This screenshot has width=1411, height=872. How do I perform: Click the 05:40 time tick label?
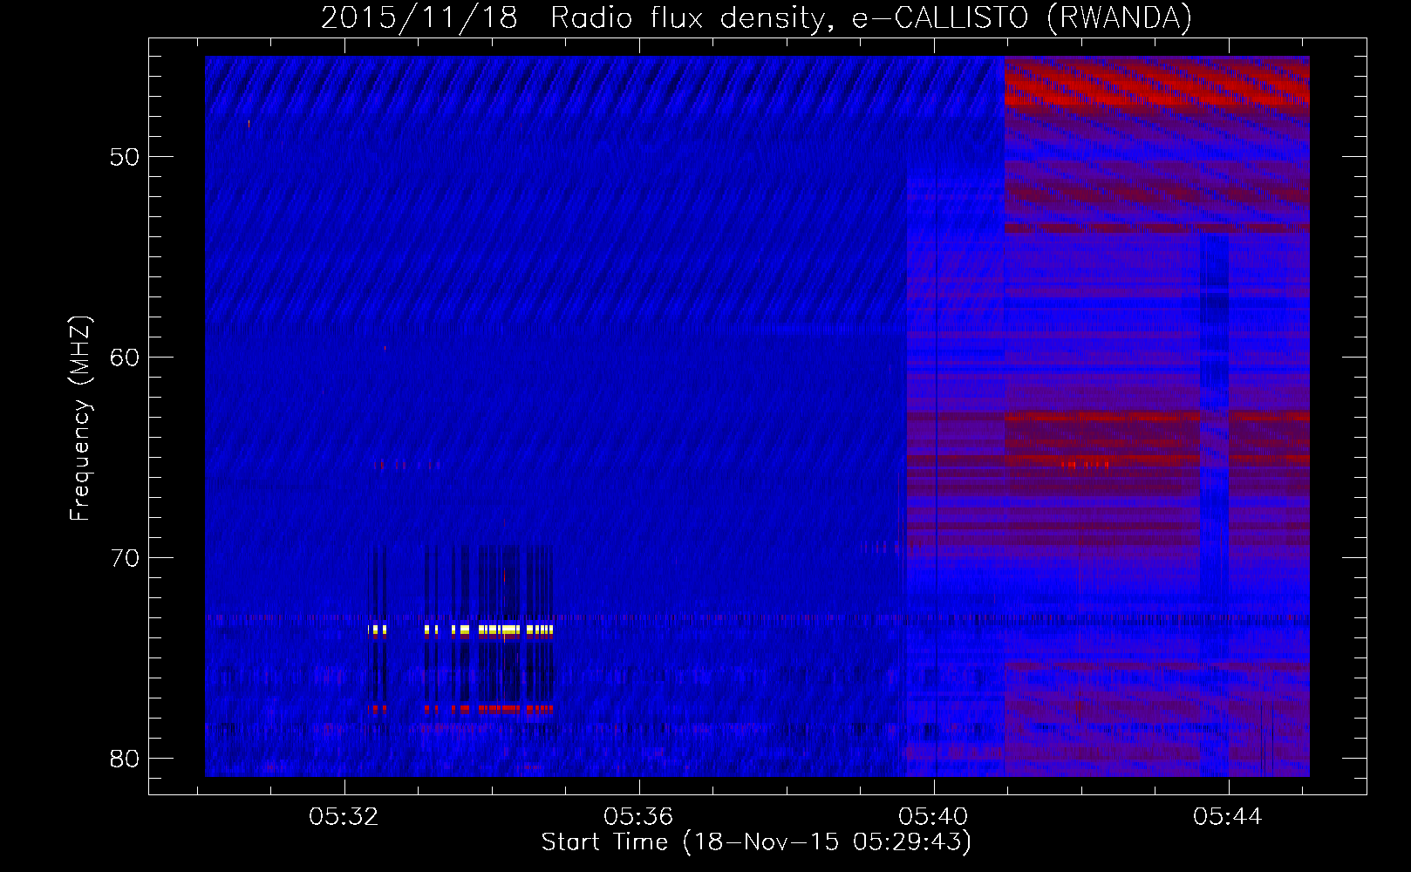point(934,817)
